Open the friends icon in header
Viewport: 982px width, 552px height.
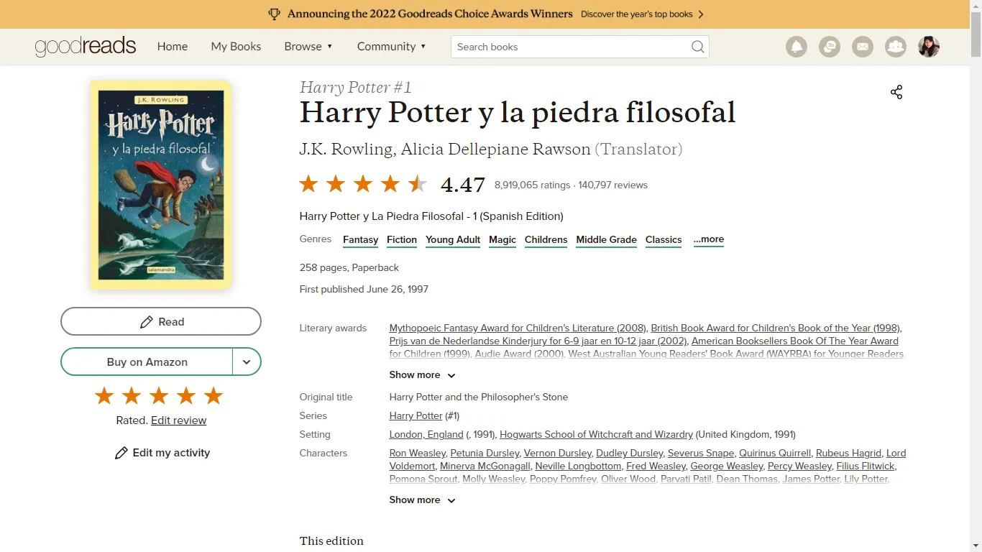pyautogui.click(x=896, y=47)
